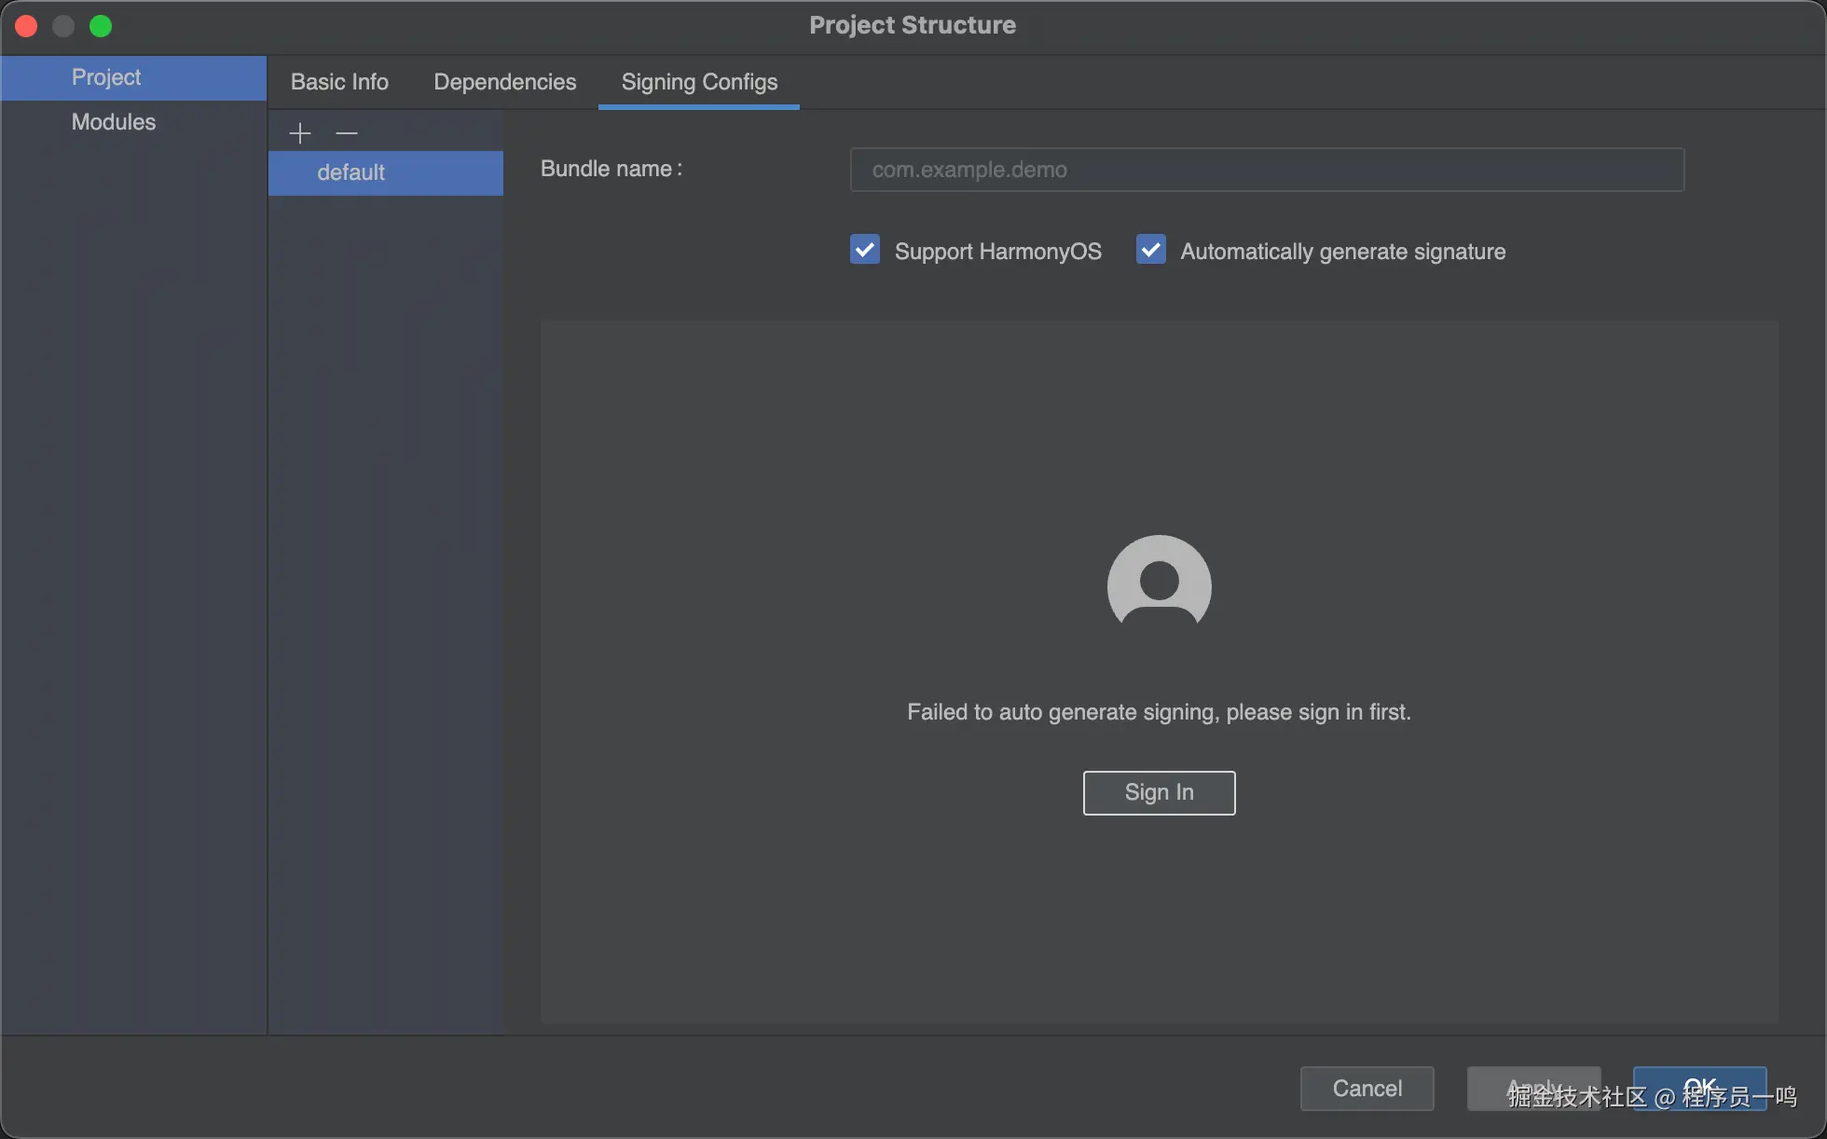Confirm with the OK button
This screenshot has height=1139, width=1827.
[1699, 1086]
